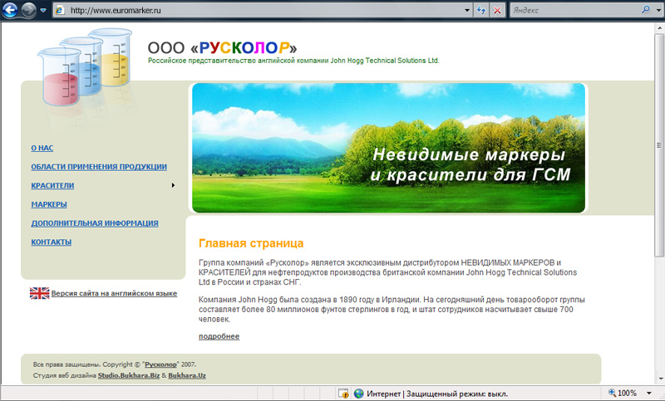Screen dimensions: 665x401
Task: Click the zoom level 100% button
Action: pos(623,393)
